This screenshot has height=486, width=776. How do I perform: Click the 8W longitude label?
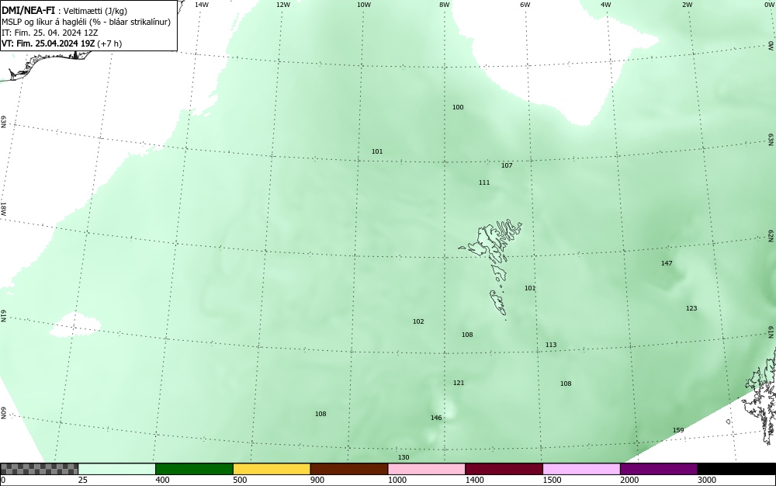pos(445,5)
